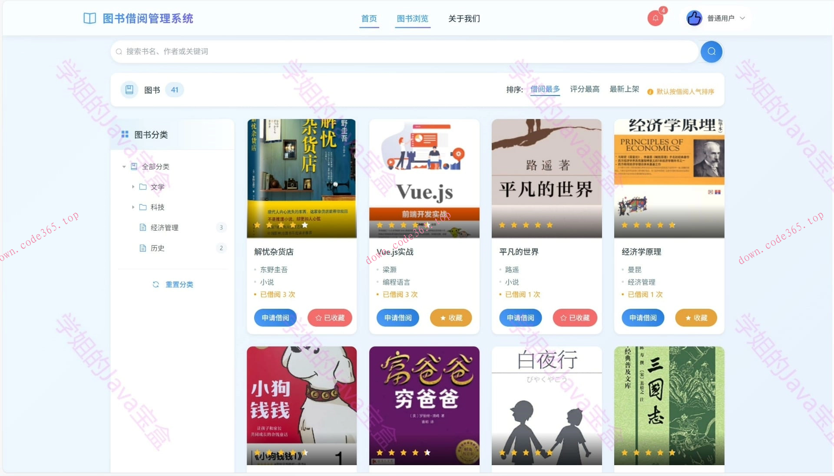Click the search magnifier icon
The image size is (834, 476).
(x=711, y=51)
